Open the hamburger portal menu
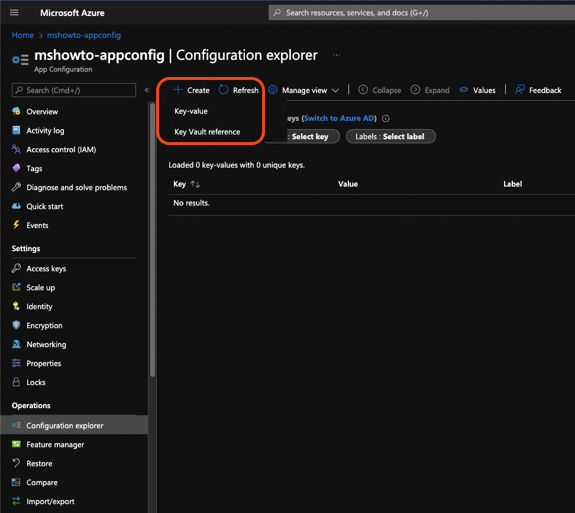The image size is (575, 513). pyautogui.click(x=14, y=13)
